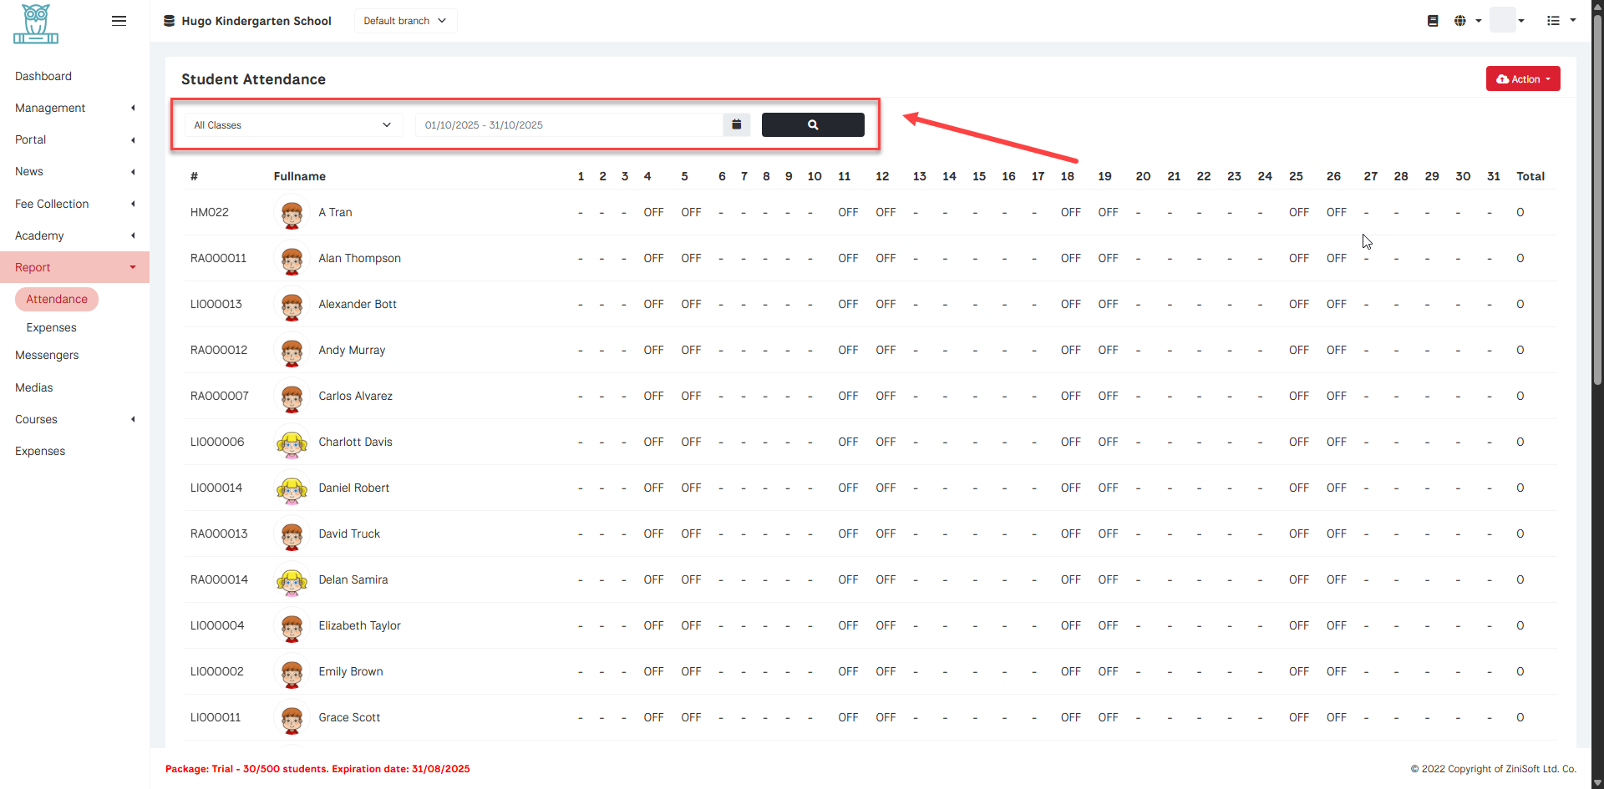Click Charlott Davis's avatar
The height and width of the screenshot is (789, 1604).
(292, 443)
